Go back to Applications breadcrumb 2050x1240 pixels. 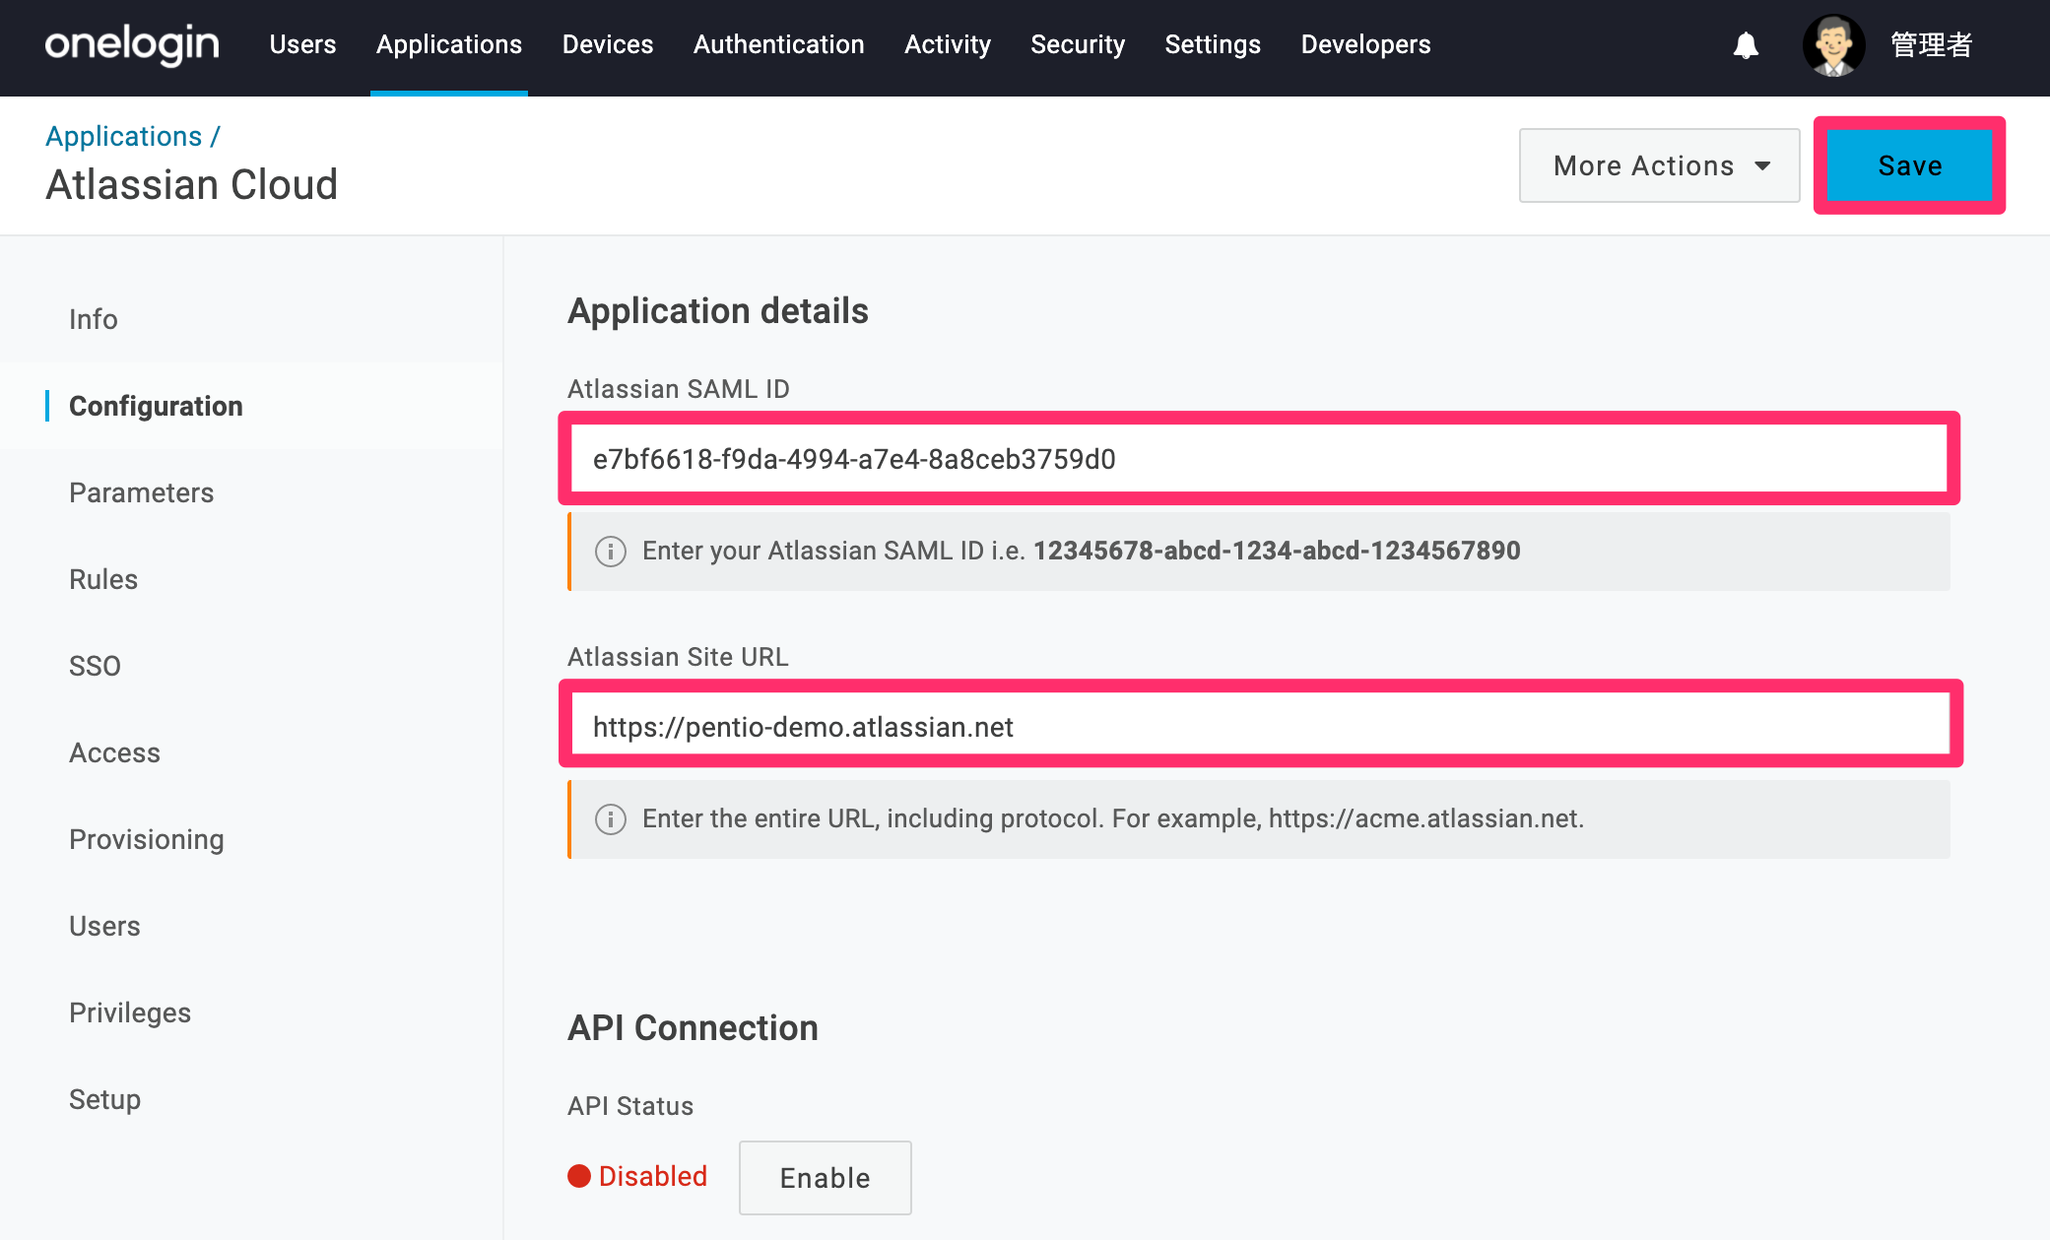coord(124,136)
